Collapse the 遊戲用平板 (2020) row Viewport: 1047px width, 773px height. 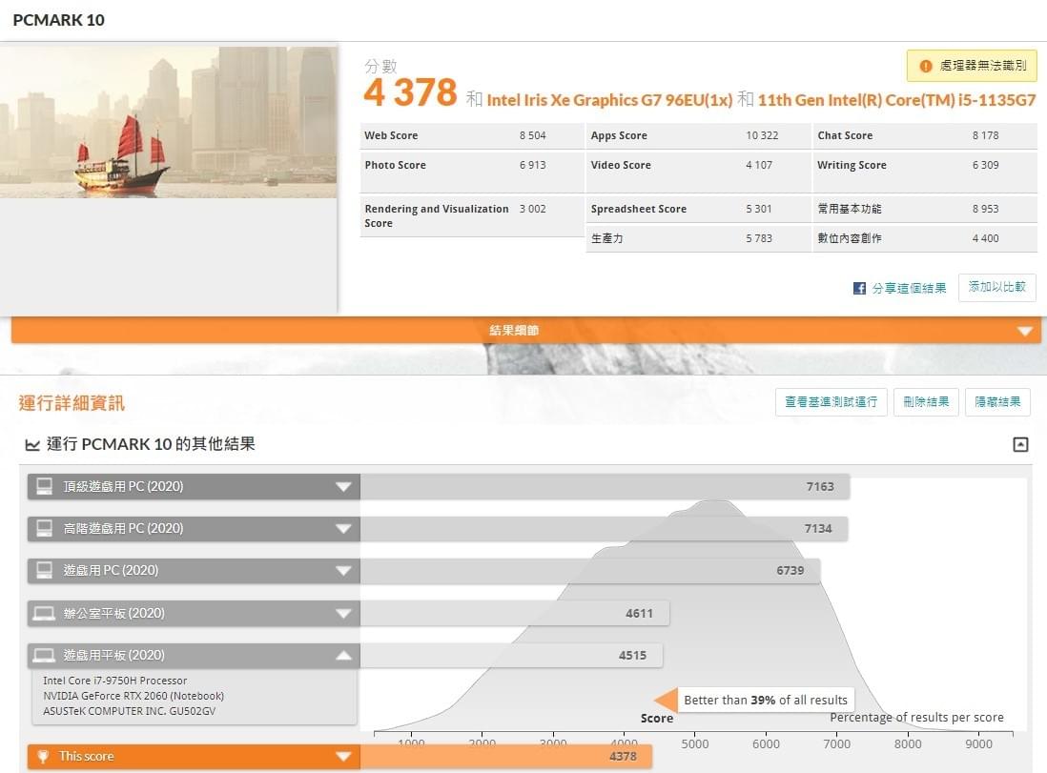(x=343, y=656)
